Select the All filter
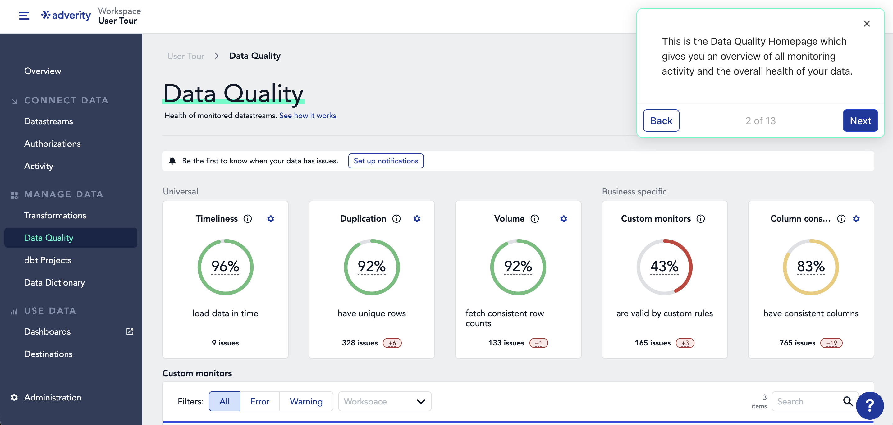Image resolution: width=893 pixels, height=425 pixels. coord(224,401)
